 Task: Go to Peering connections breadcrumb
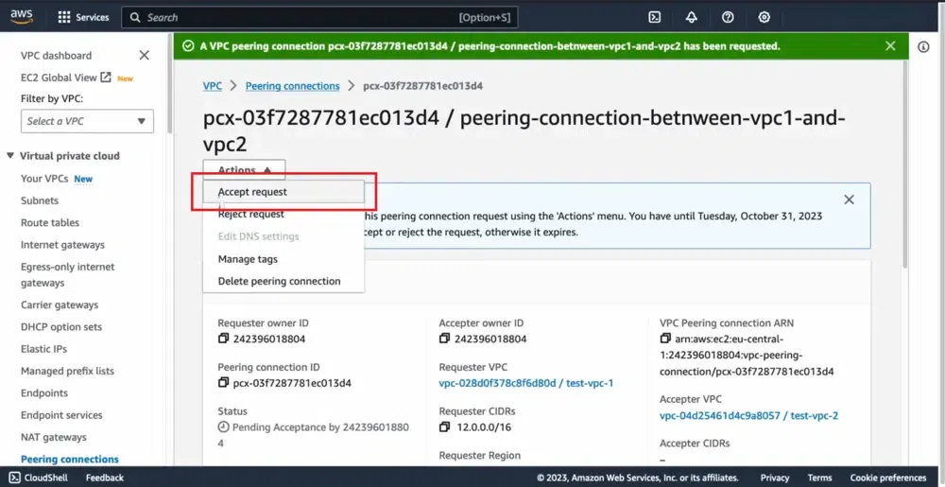292,86
